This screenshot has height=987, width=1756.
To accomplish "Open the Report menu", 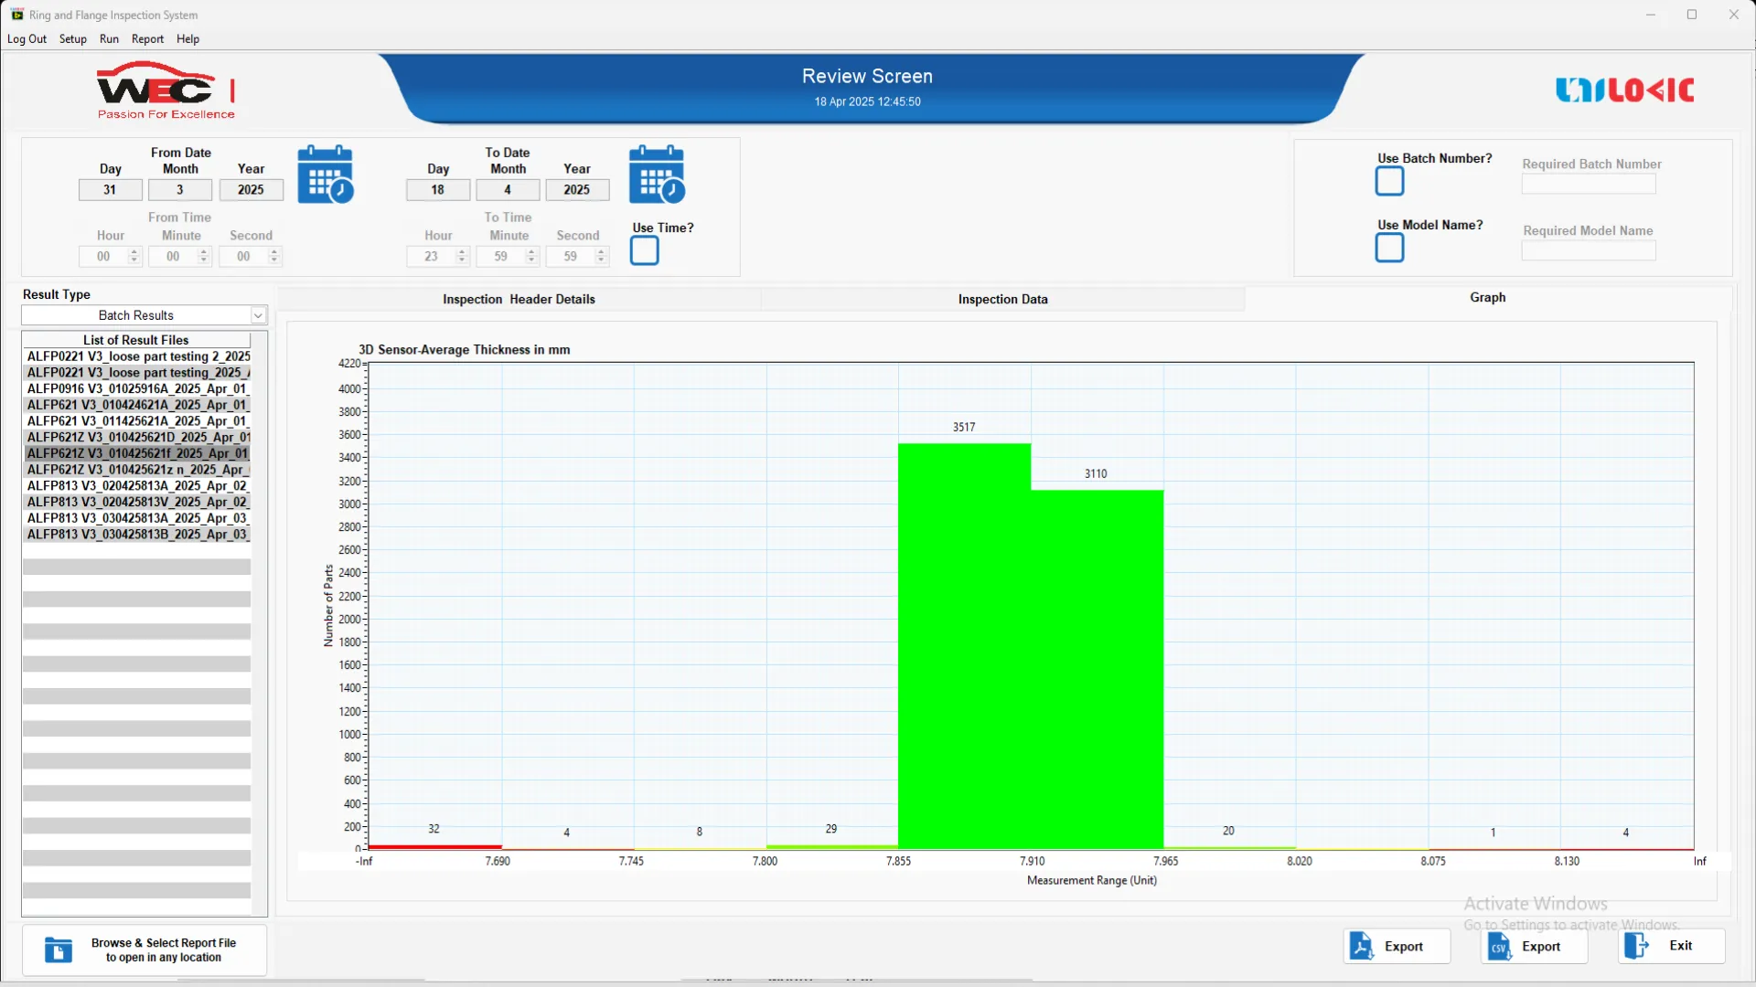I will click(x=147, y=39).
